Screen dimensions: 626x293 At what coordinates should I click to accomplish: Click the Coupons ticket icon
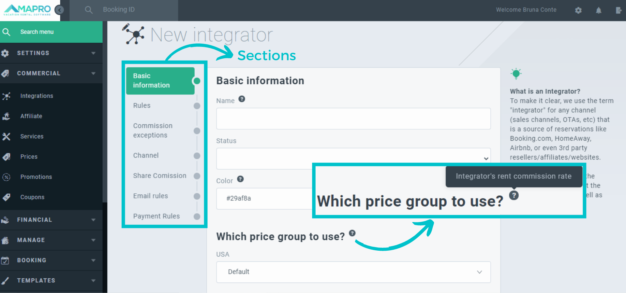(x=7, y=197)
